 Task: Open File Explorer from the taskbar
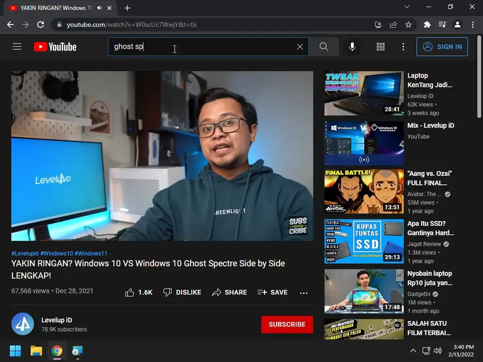coord(36,351)
